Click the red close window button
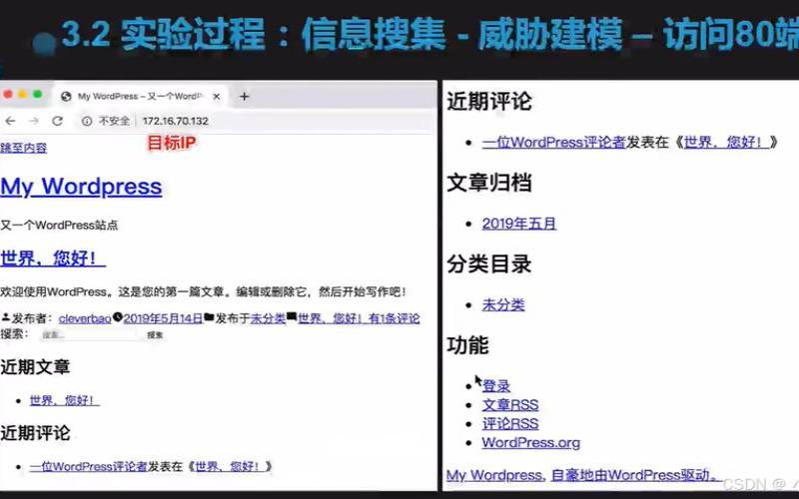This screenshot has width=799, height=499. pyautogui.click(x=8, y=95)
